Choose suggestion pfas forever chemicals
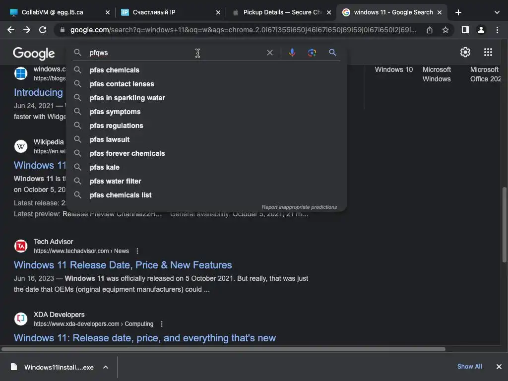The image size is (508, 381). coord(206,154)
